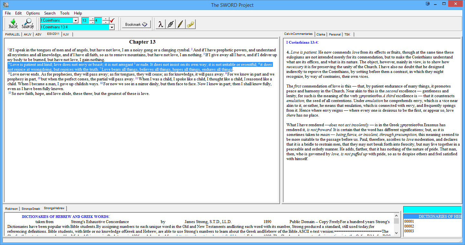Switch to the KJV Bible tab

66,34
